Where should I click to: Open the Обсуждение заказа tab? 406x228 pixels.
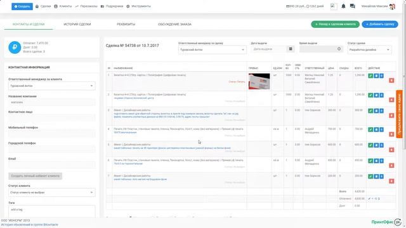pyautogui.click(x=175, y=24)
